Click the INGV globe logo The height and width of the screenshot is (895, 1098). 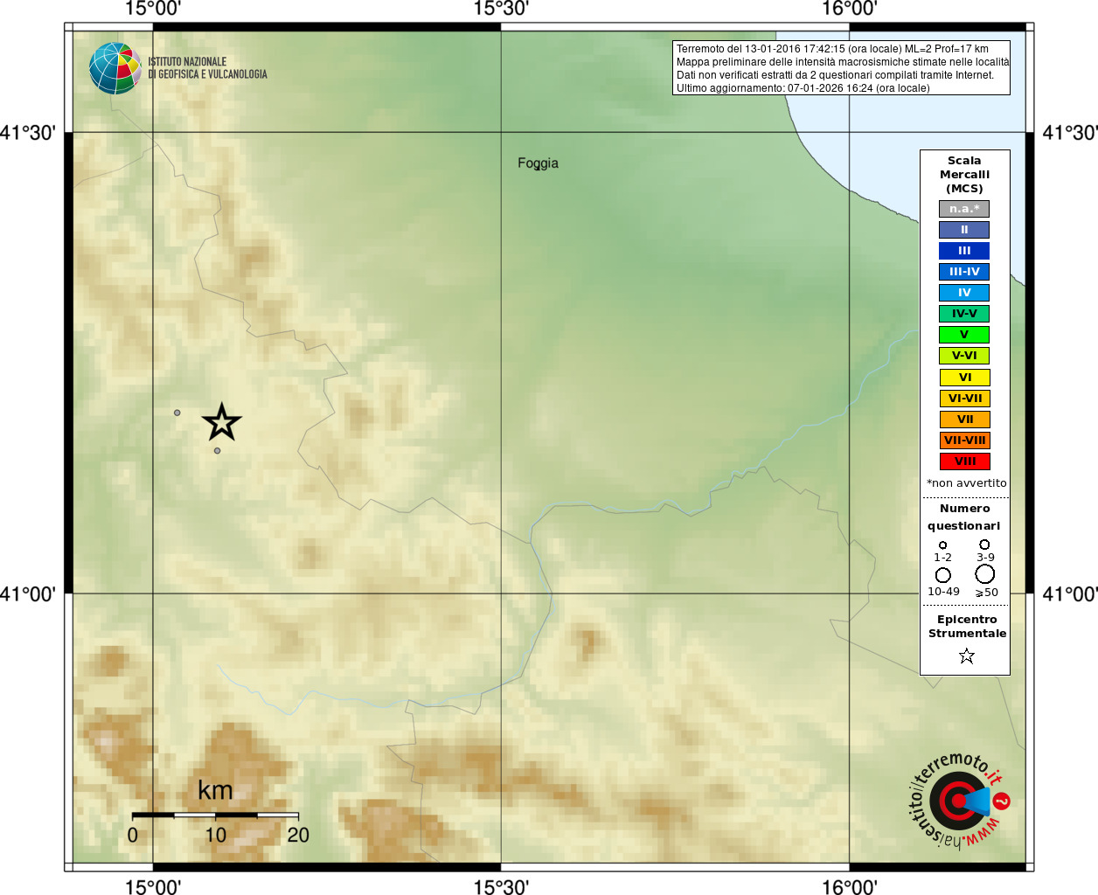coord(115,68)
